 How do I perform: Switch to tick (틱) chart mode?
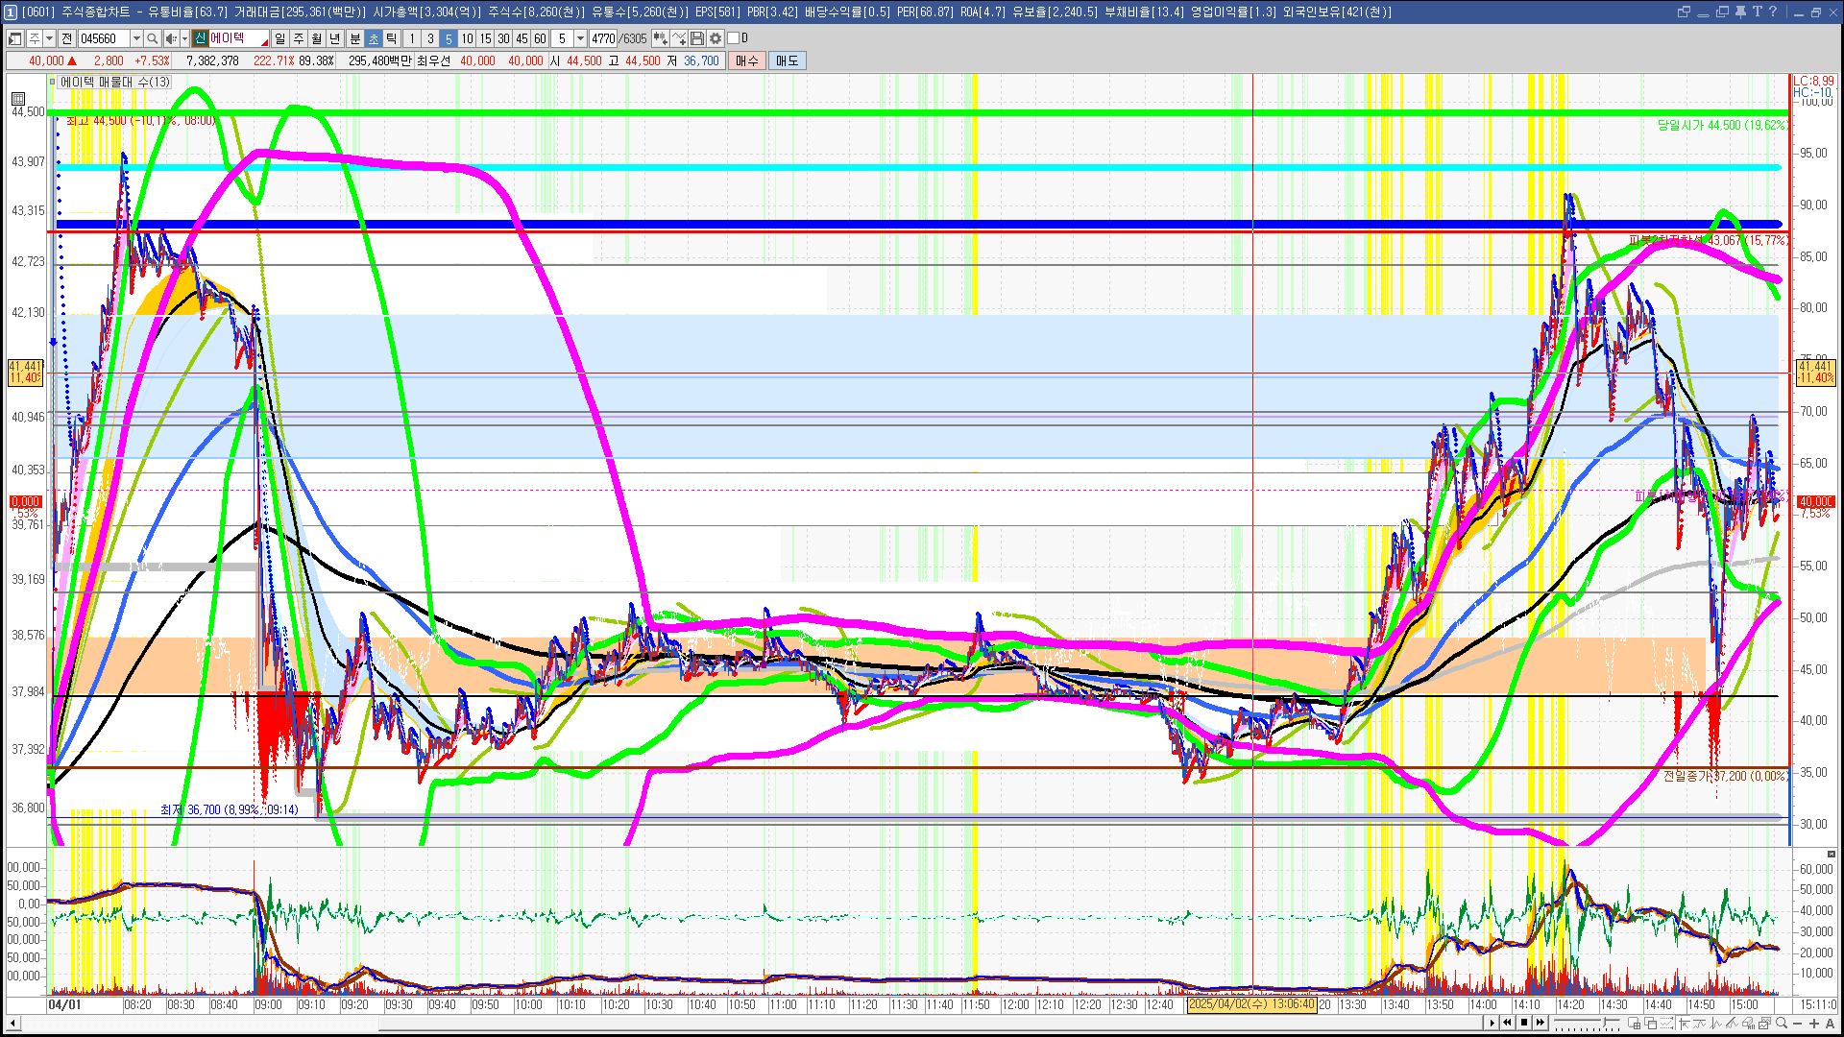pyautogui.click(x=392, y=38)
